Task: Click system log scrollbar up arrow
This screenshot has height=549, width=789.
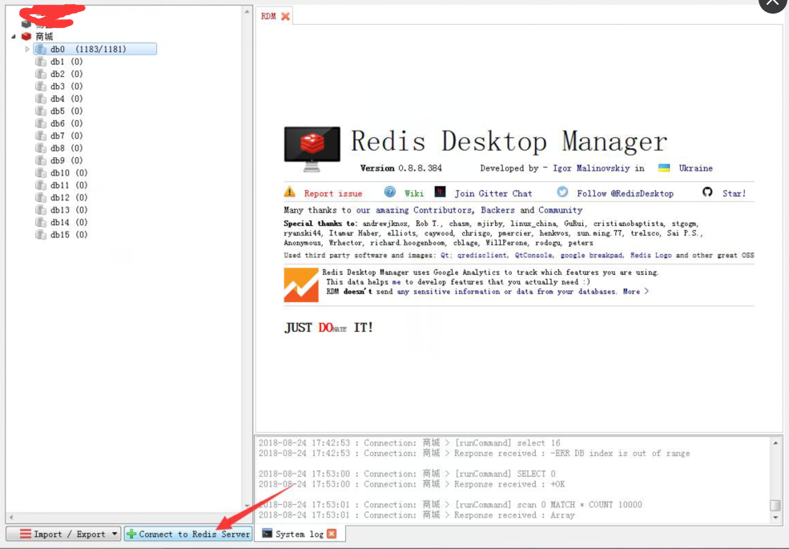Action: click(775, 443)
